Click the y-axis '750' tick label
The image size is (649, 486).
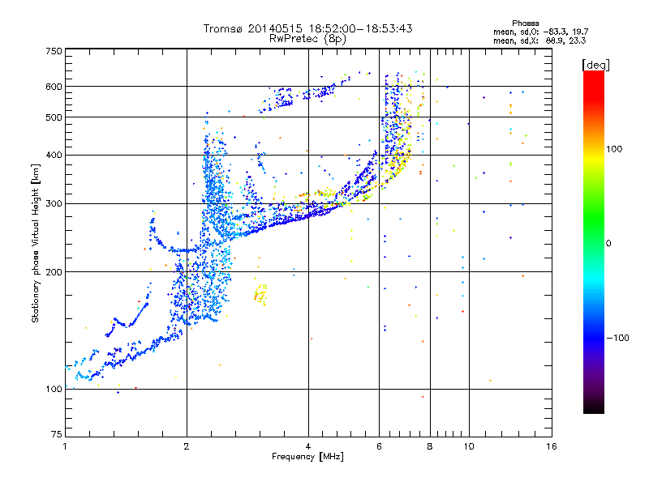click(54, 51)
